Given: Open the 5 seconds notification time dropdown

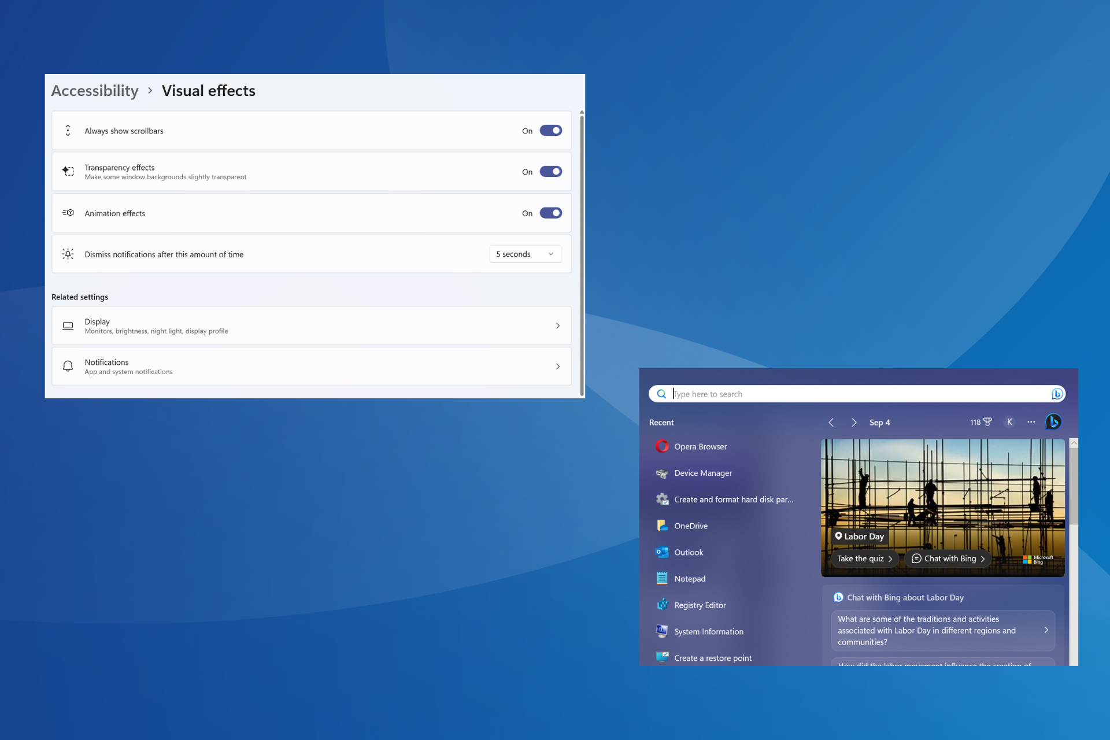Looking at the screenshot, I should pyautogui.click(x=525, y=254).
